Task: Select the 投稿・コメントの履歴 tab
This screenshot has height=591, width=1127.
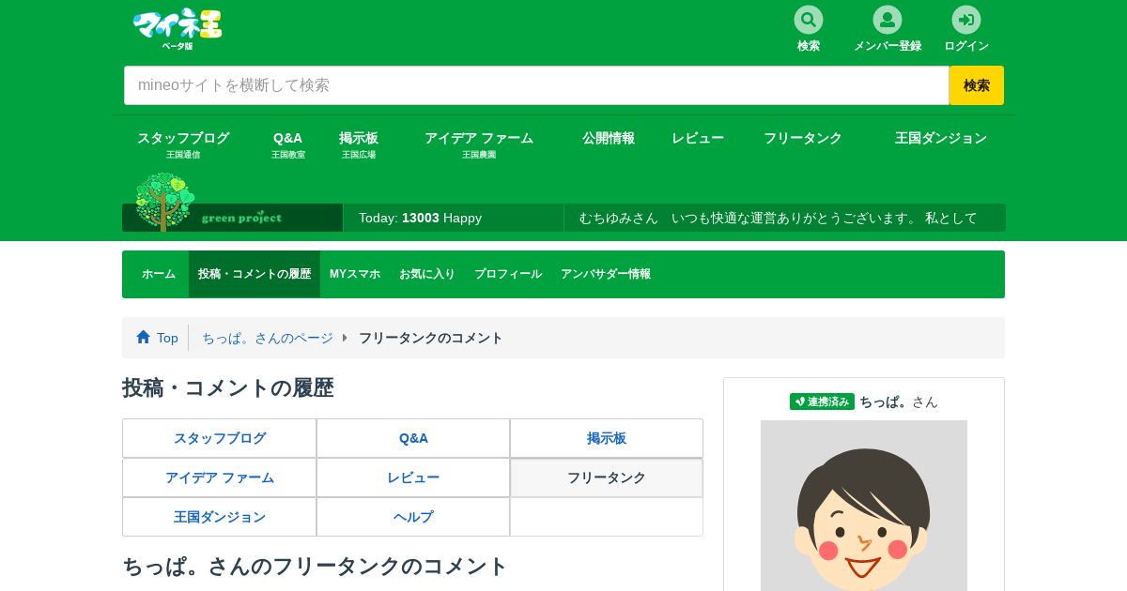Action: pyautogui.click(x=255, y=274)
